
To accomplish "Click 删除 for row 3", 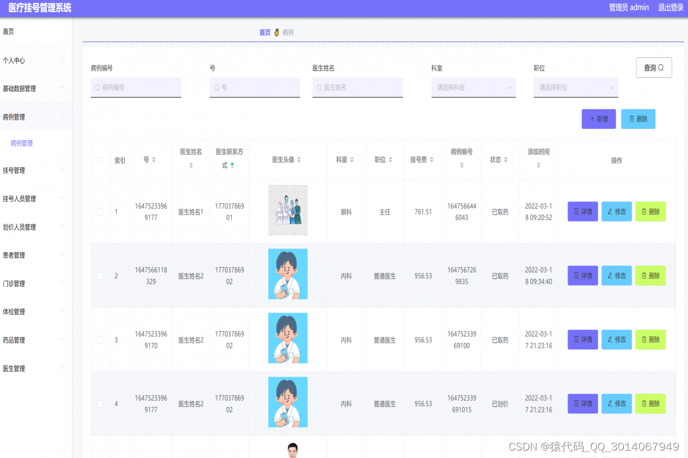I will coord(650,339).
